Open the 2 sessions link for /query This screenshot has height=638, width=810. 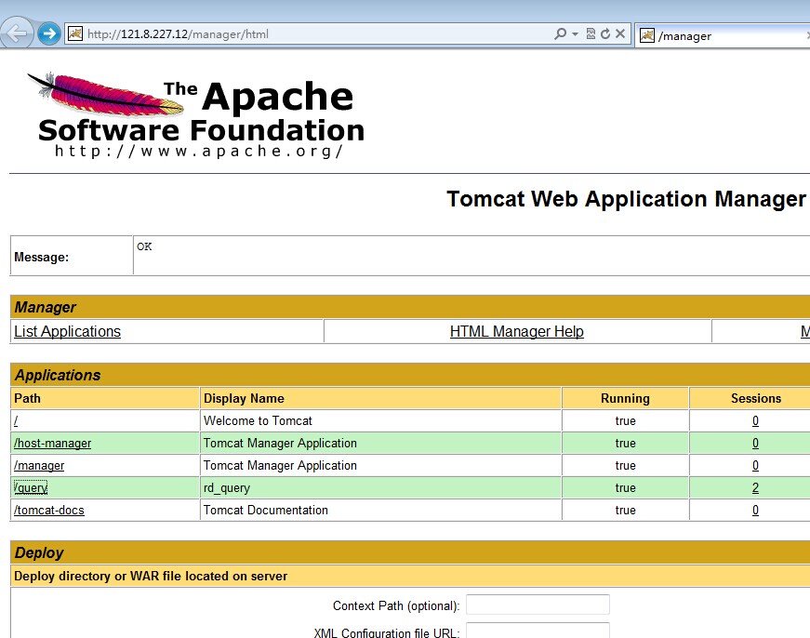click(x=755, y=487)
